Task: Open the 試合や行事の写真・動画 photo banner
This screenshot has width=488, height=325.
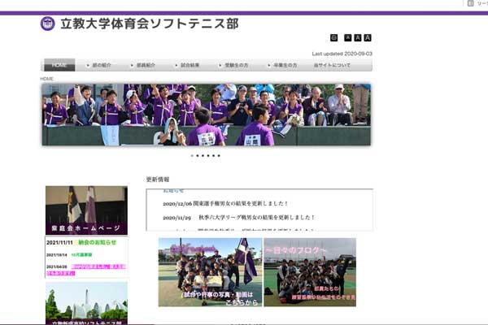Action: point(210,272)
